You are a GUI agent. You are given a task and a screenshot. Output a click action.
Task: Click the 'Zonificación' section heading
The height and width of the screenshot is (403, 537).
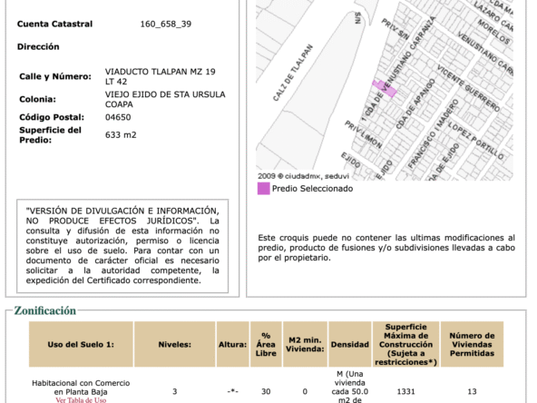(x=44, y=310)
